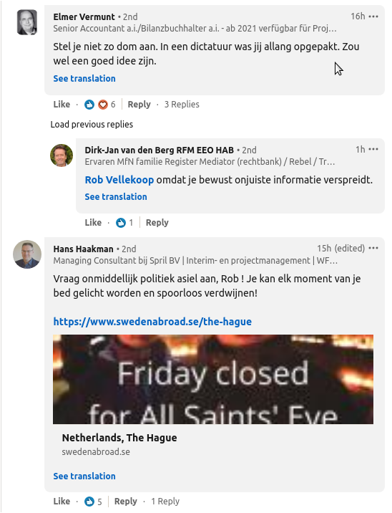See translation of Elmer Vermunt's comment

(x=84, y=79)
